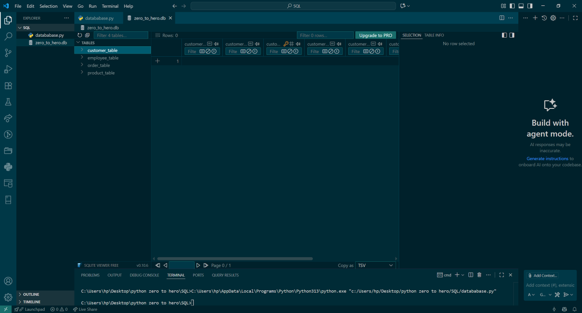
Task: Toggle maximize panel size in terminal panel
Action: 501,275
